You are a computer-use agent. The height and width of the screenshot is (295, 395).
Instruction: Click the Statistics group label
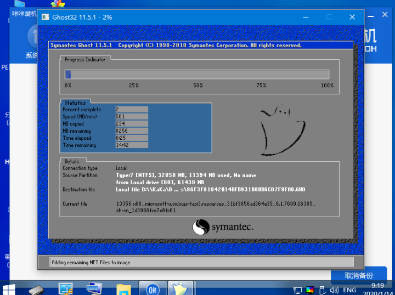click(75, 103)
